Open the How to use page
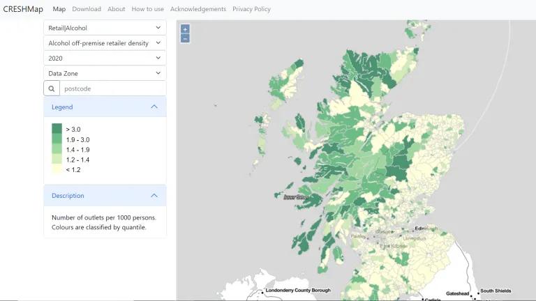Image resolution: width=536 pixels, height=301 pixels. click(x=148, y=9)
